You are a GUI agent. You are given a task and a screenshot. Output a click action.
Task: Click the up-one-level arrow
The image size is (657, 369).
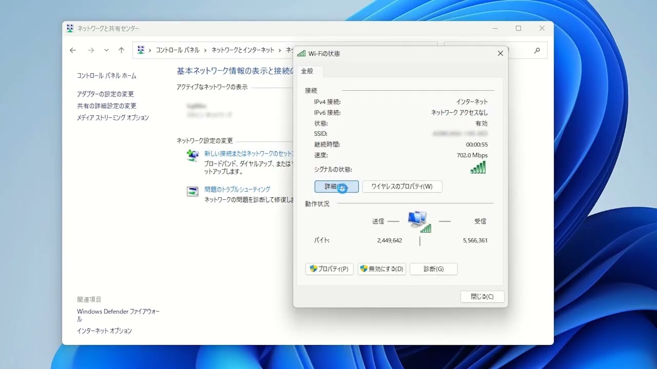[x=121, y=50]
